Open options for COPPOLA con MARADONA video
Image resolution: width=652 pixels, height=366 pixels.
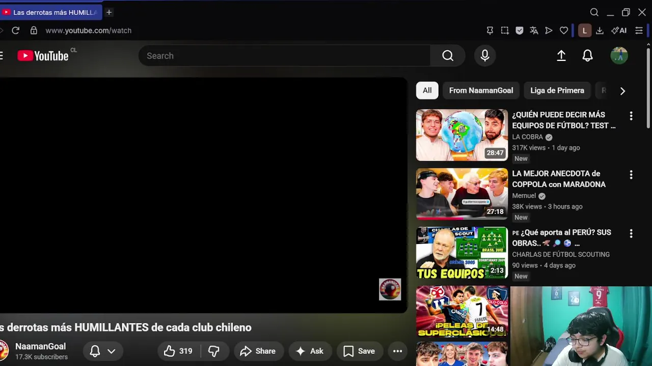[x=631, y=175]
